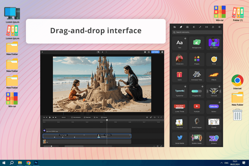Viewport: 249px width, 166px height.
Task: Add a Progress Bar element
Action: (x=197, y=91)
